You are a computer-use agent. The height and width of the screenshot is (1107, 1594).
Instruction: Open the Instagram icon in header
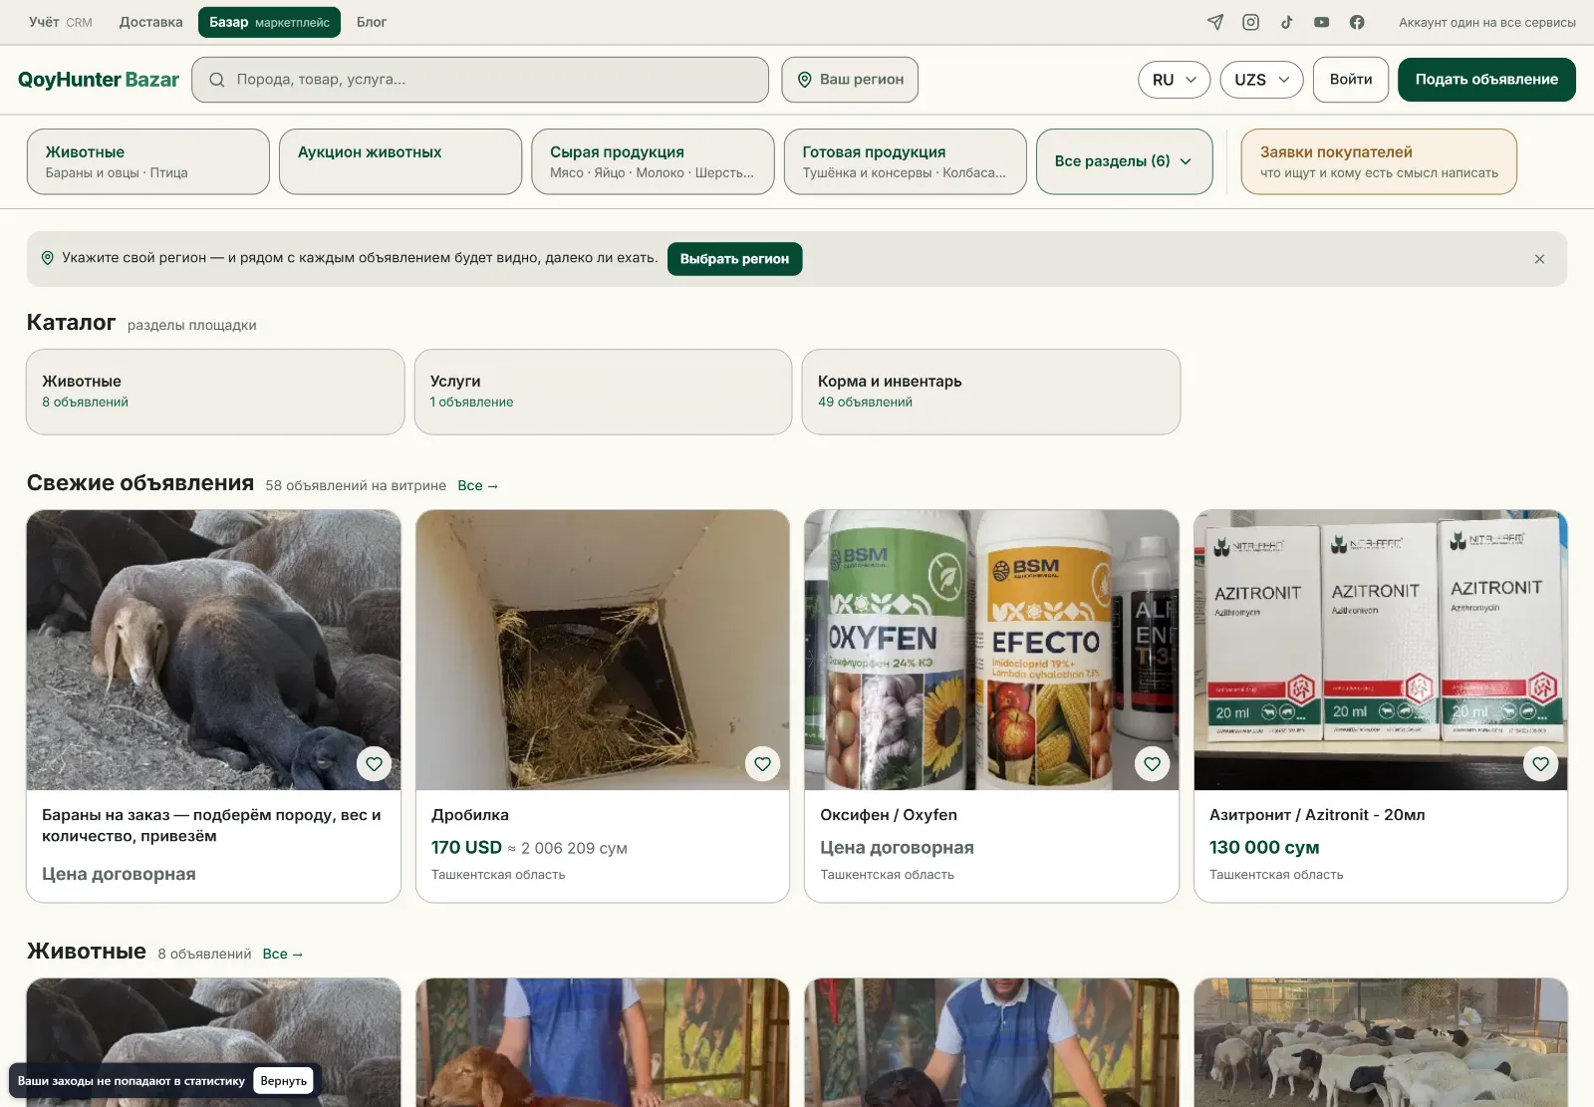tap(1251, 22)
